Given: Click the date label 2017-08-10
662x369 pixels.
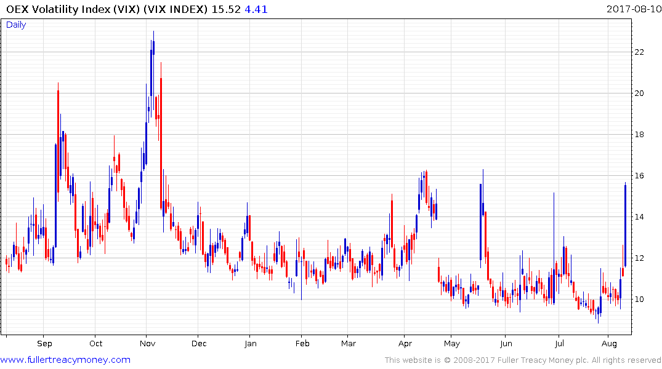Looking at the screenshot, I should point(634,9).
